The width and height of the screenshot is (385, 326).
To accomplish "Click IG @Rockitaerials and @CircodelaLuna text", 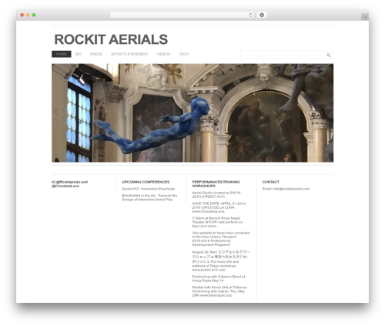I will (70, 184).
